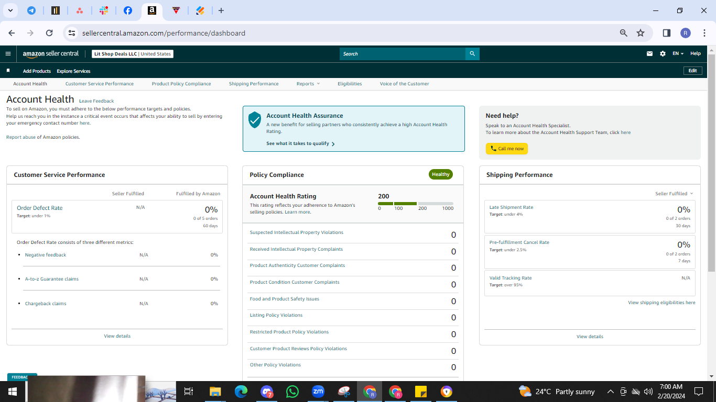Go back using the browser back arrow
Viewport: 716px width, 402px height.
[12, 33]
